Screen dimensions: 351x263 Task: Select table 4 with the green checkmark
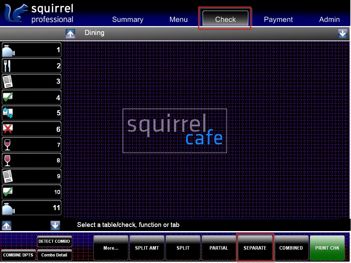pos(32,98)
